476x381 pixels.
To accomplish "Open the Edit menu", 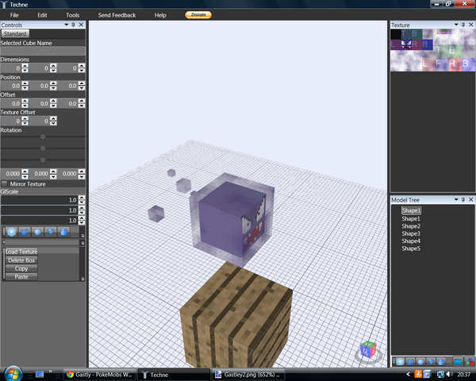I will [42, 15].
